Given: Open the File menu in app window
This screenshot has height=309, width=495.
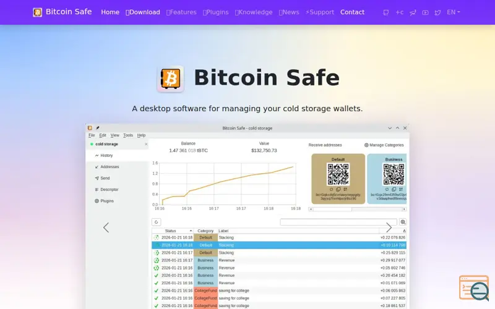Looking at the screenshot, I should [x=92, y=135].
